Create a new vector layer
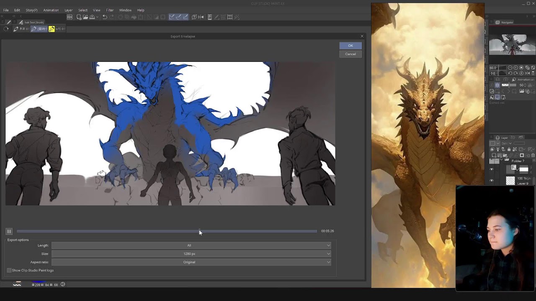The width and height of the screenshot is (536, 301). [x=500, y=156]
